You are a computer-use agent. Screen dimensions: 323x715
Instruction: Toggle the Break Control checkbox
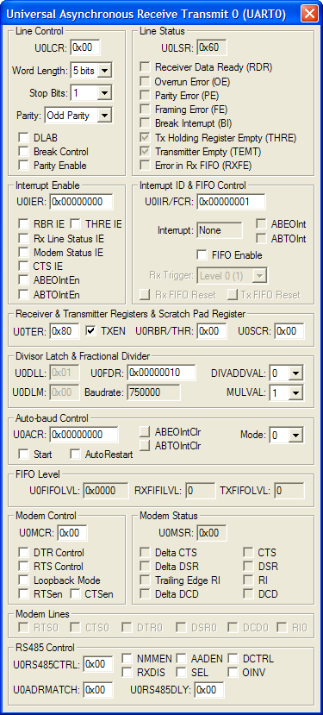tap(23, 152)
